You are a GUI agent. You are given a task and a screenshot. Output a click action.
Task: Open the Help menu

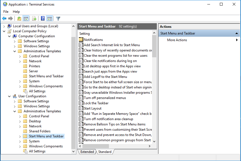16,12
